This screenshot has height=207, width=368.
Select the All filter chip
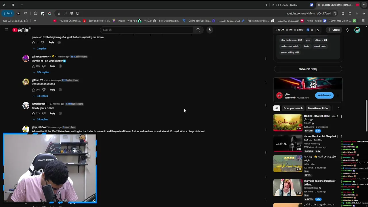tap(277, 108)
